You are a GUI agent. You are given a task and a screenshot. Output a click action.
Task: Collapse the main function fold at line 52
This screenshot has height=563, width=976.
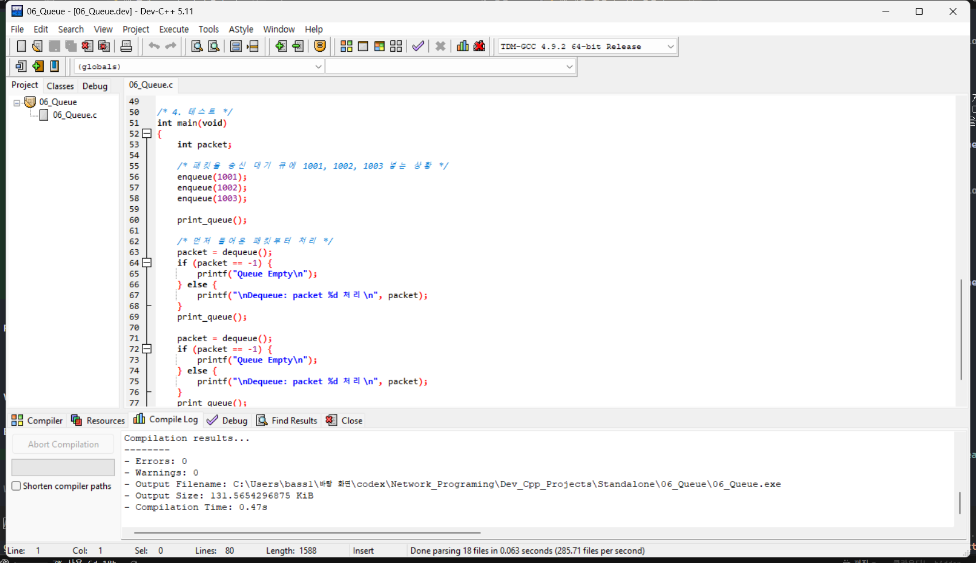point(147,133)
